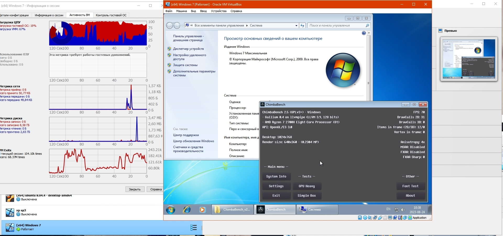Image resolution: width=503 pixels, height=236 pixels.
Task: Click refresh button beside address bar
Action: tap(302, 25)
